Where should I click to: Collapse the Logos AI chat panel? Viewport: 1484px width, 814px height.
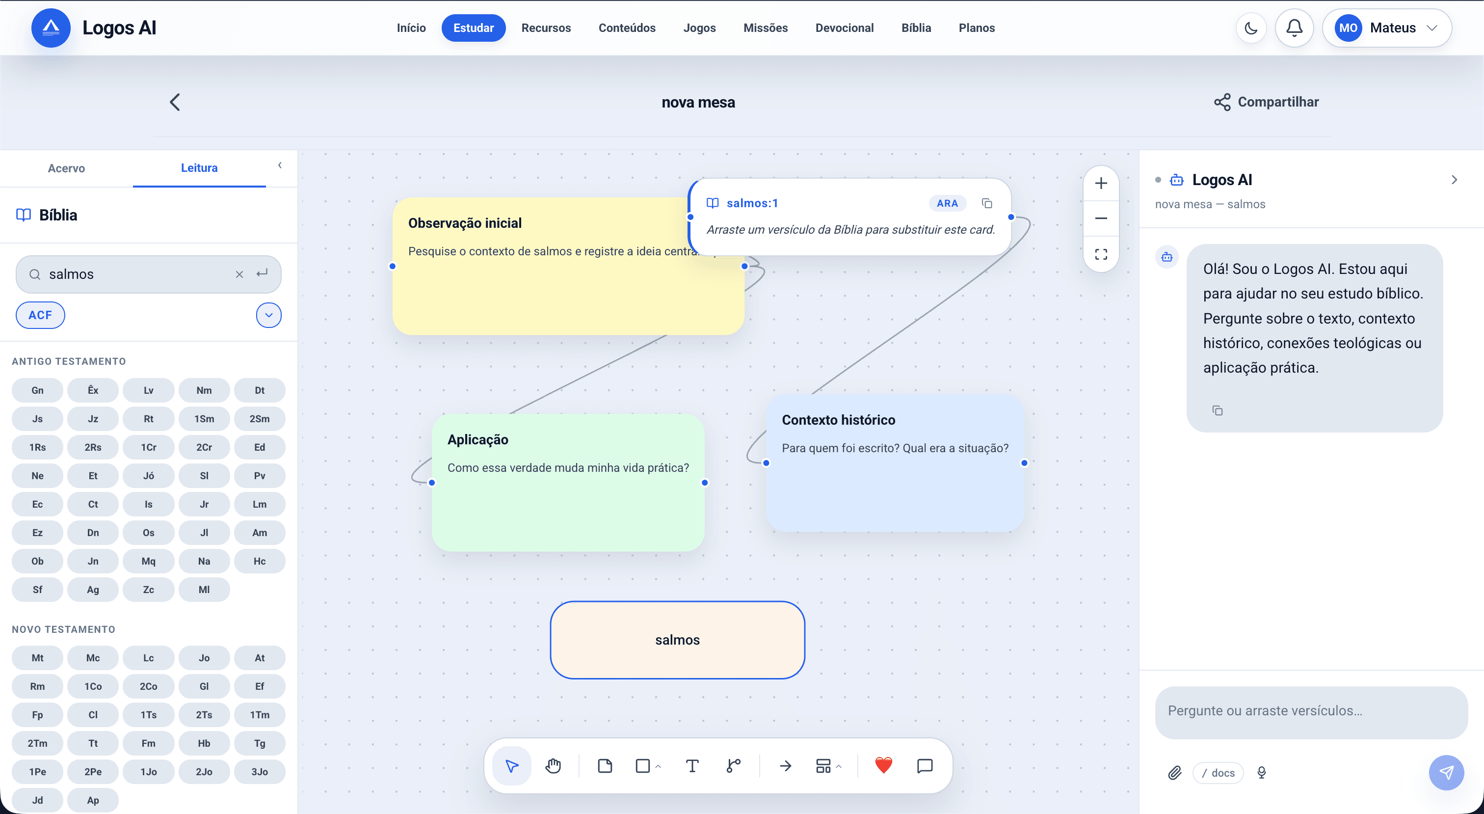[x=1454, y=180]
